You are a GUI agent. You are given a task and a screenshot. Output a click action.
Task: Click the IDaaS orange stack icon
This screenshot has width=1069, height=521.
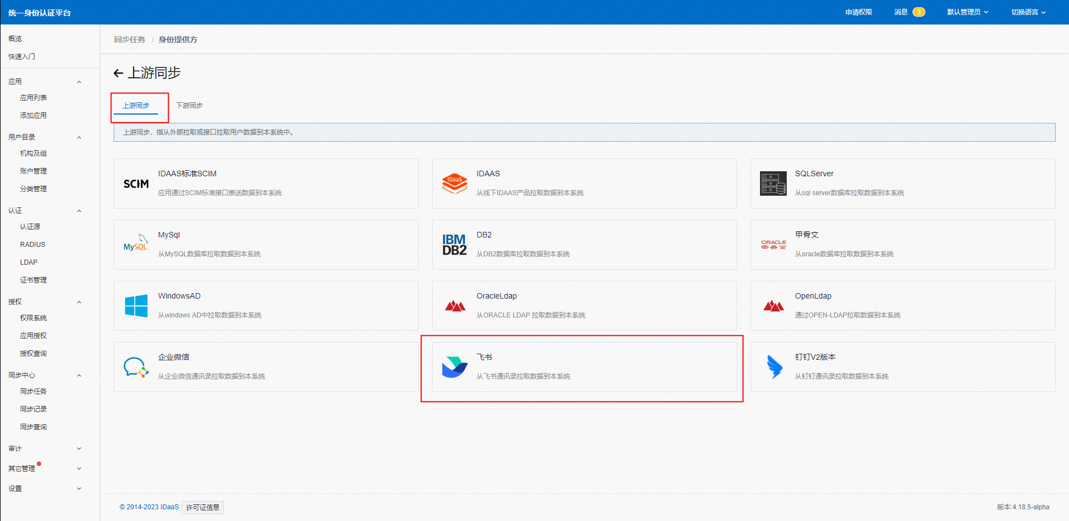(454, 183)
